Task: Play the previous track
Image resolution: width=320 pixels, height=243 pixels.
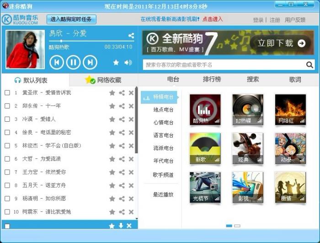Action: [57, 62]
